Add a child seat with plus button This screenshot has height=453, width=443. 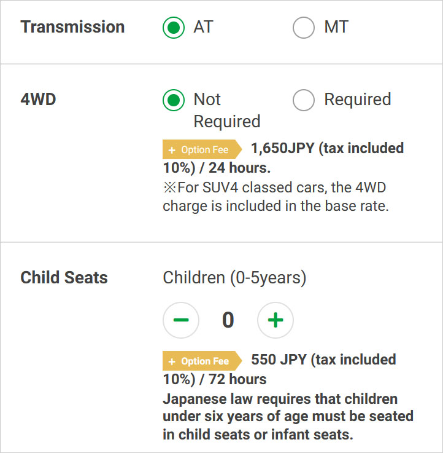pyautogui.click(x=275, y=320)
